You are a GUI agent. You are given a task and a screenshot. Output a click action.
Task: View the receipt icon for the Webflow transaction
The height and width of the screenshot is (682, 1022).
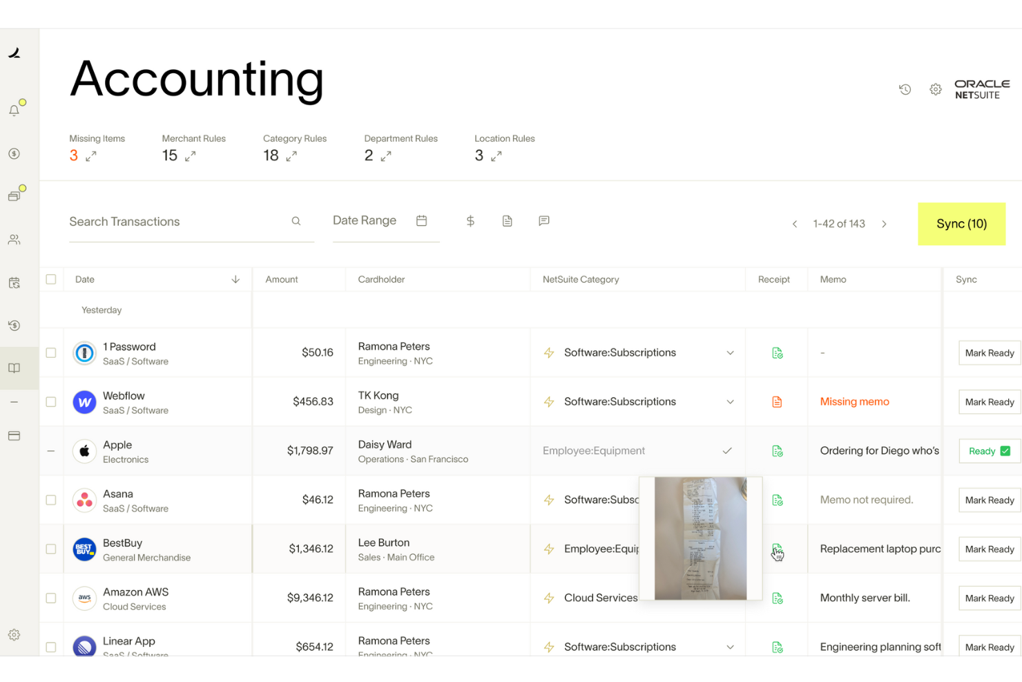point(777,401)
